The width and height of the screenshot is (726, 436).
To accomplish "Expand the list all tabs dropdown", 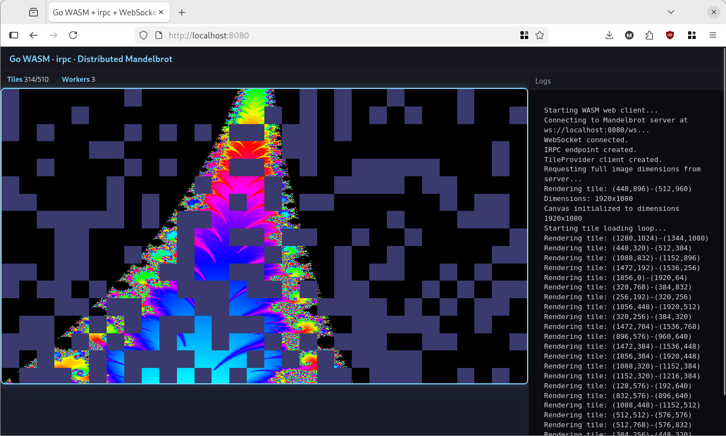I will [671, 12].
